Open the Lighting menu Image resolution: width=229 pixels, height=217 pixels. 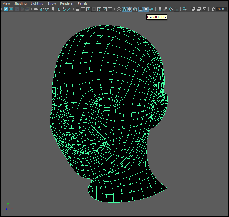[37, 3]
